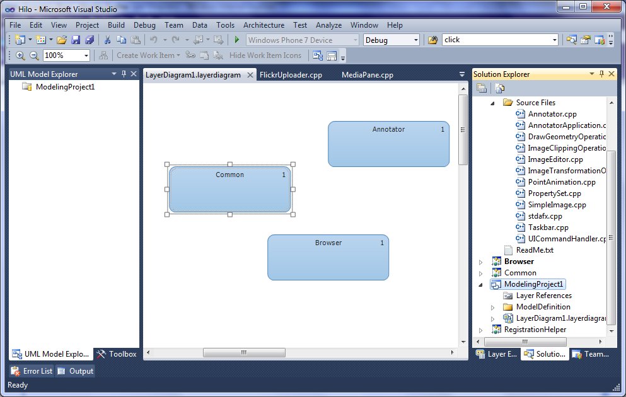This screenshot has height=397, width=626.
Task: Open the UML Model Explorer window options dropdown
Action: 113,74
